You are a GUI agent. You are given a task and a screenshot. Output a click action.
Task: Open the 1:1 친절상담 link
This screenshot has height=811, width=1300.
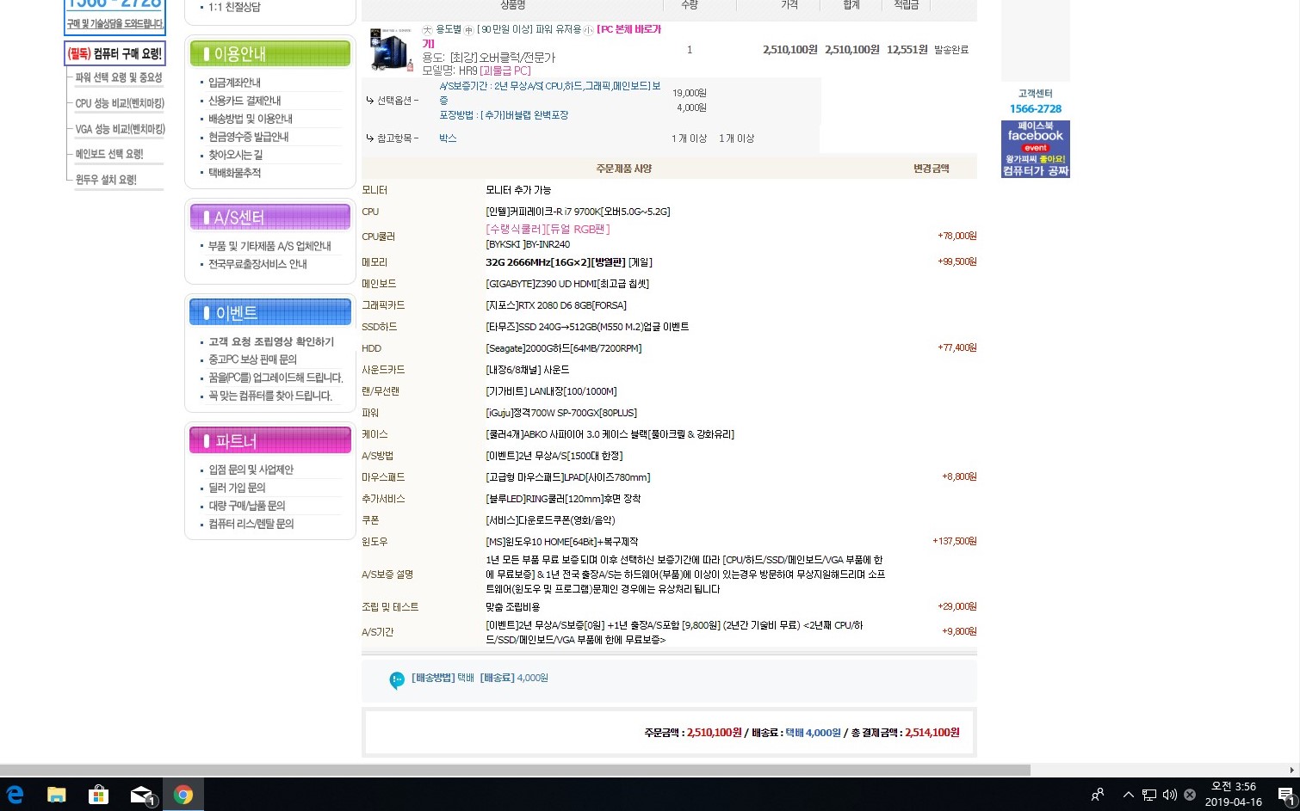[x=234, y=7]
